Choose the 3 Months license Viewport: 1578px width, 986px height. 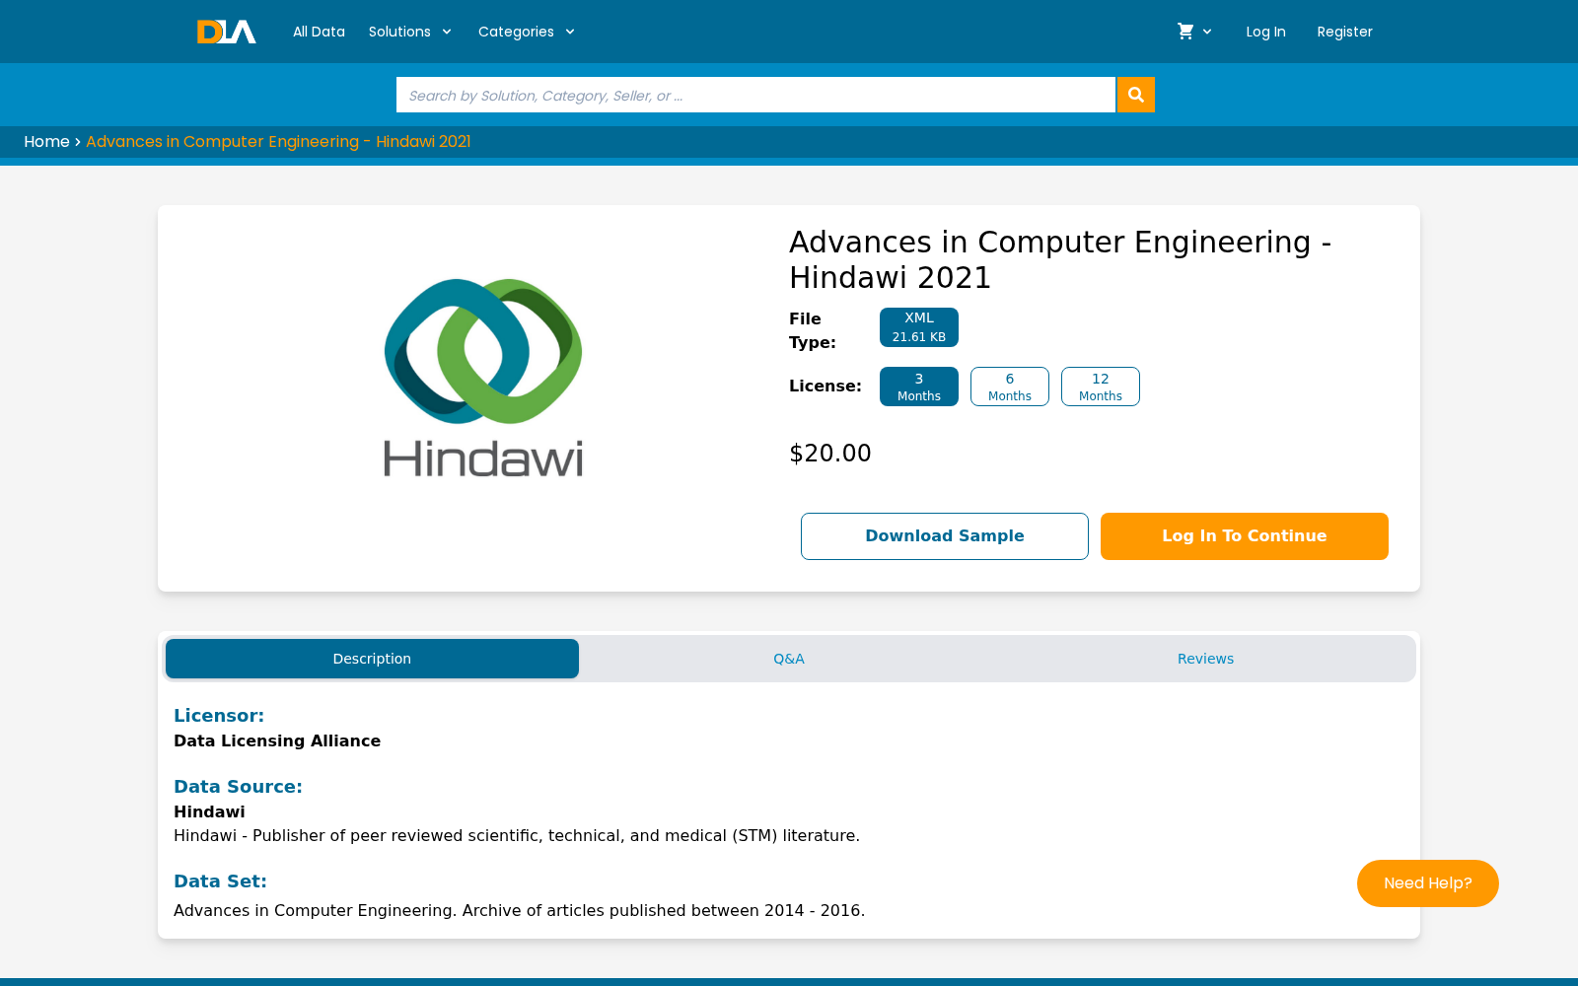click(919, 387)
